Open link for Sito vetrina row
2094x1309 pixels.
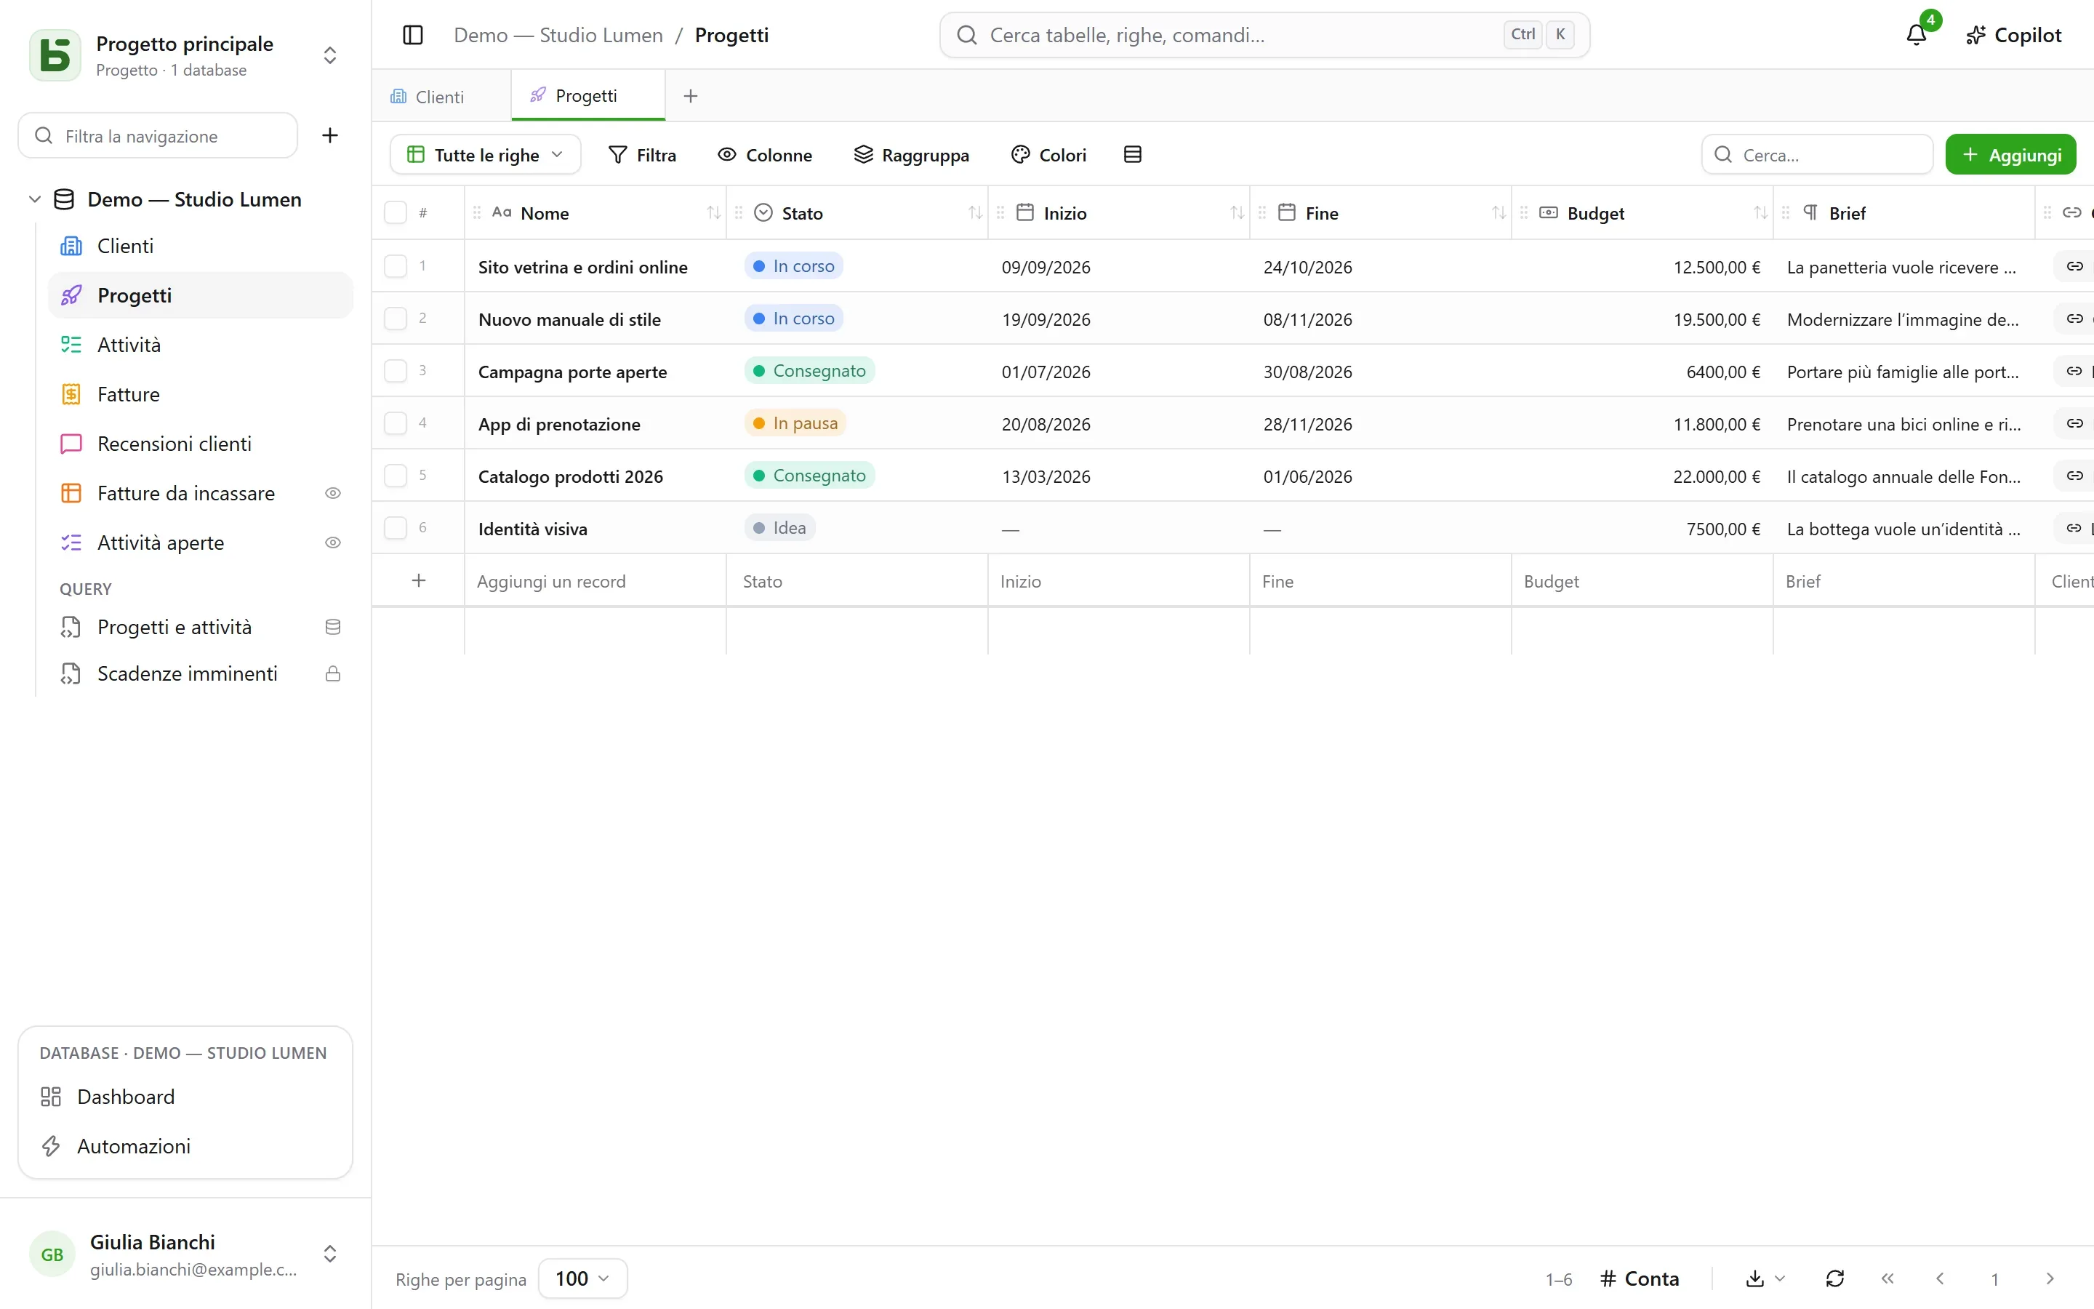tap(2074, 267)
